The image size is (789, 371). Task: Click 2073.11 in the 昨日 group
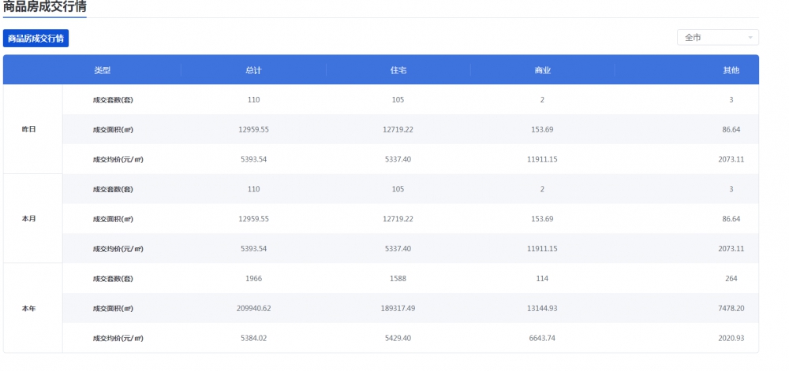(731, 160)
